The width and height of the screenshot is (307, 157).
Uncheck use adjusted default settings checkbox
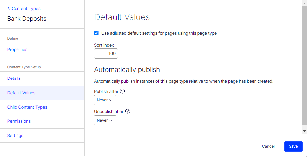(x=96, y=33)
